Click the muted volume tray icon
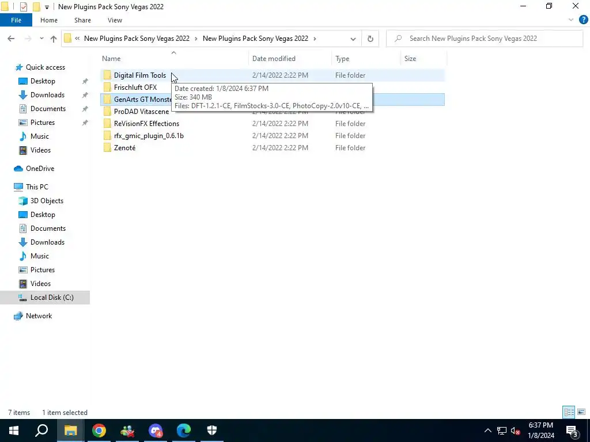Viewport: 590px width, 442px height. pos(515,430)
